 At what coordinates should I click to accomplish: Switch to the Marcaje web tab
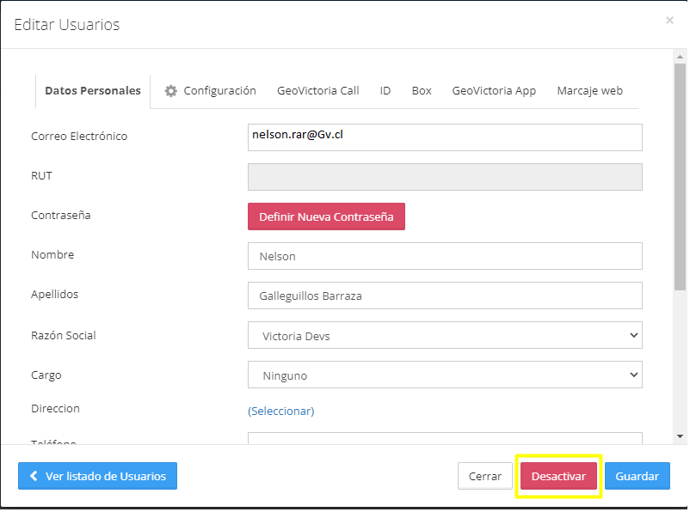pyautogui.click(x=589, y=91)
